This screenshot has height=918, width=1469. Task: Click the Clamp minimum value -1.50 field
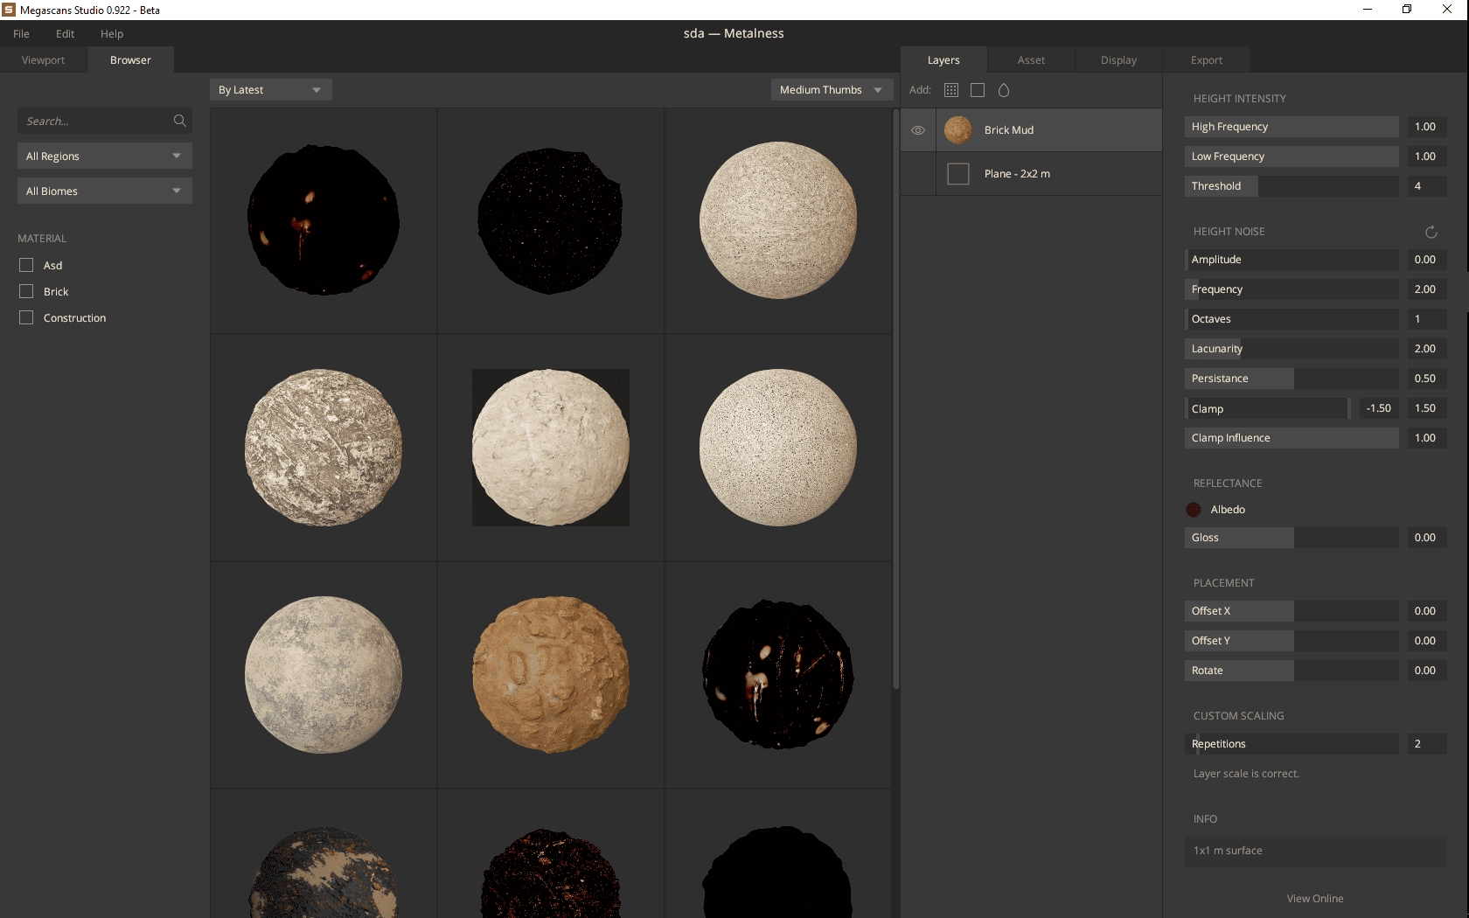1378,408
